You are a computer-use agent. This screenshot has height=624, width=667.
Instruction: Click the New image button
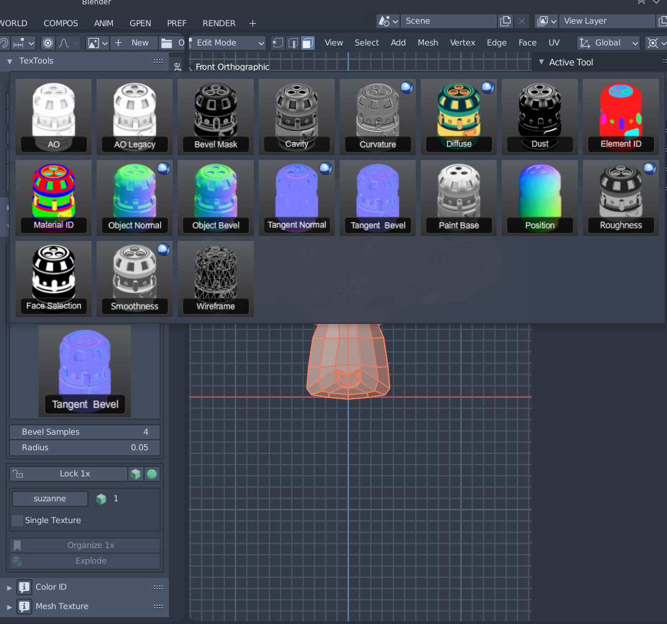(133, 42)
